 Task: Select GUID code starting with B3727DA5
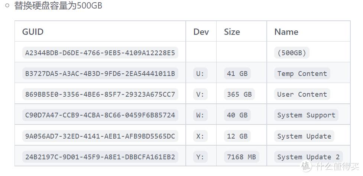click(100, 73)
